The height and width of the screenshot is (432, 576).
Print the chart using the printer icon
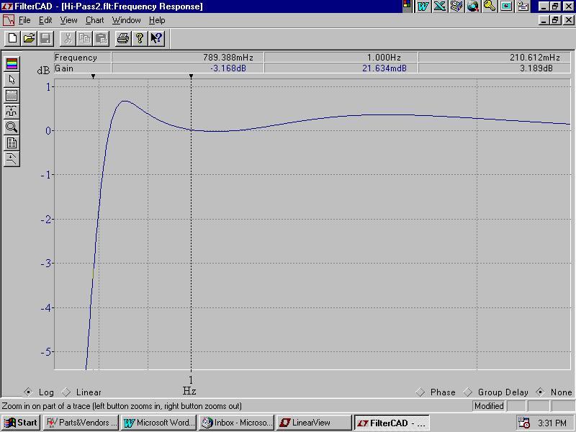click(x=123, y=38)
